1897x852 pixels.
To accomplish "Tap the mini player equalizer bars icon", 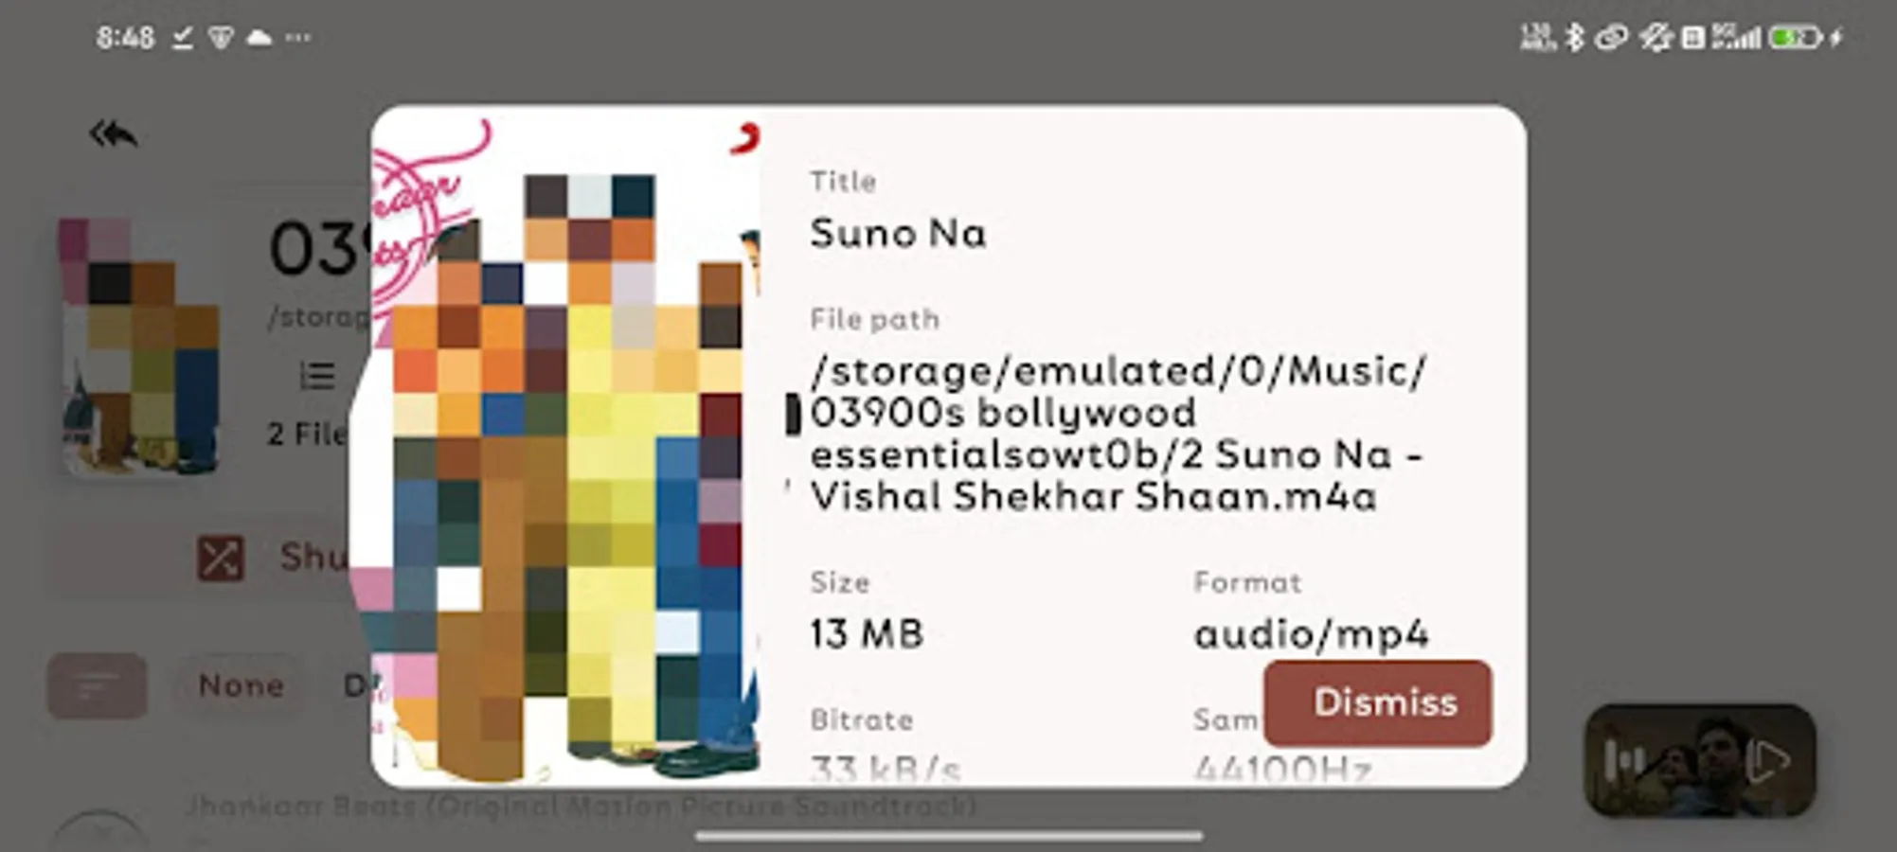I will click(x=1627, y=759).
